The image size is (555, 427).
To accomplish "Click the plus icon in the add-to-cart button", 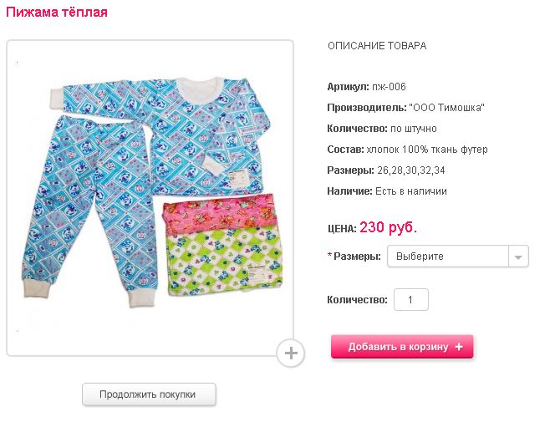I will pos(460,347).
